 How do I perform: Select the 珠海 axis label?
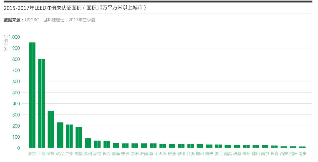[237, 154]
